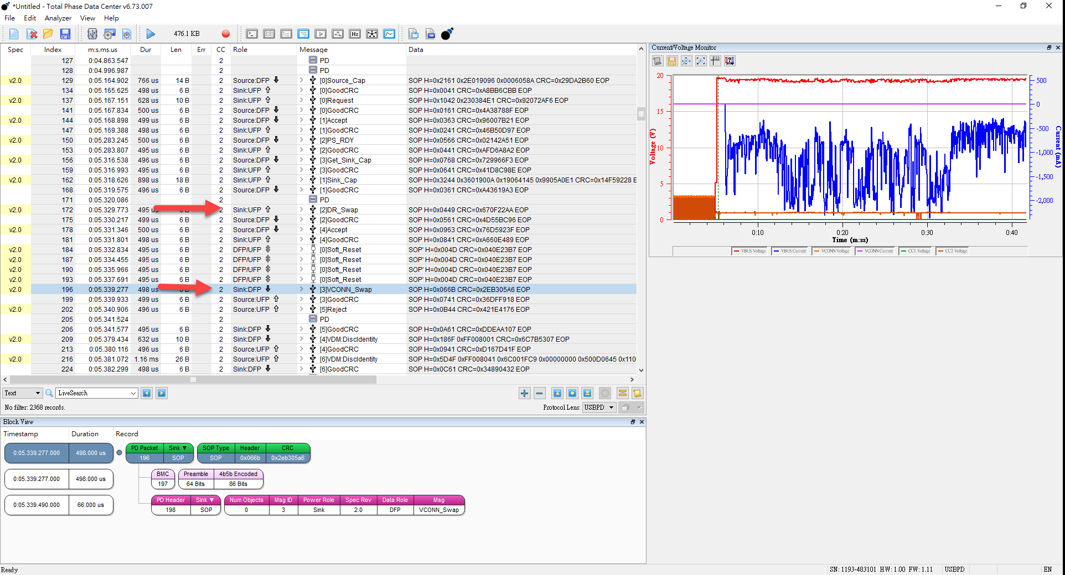Click the Index column header

pyautogui.click(x=53, y=50)
